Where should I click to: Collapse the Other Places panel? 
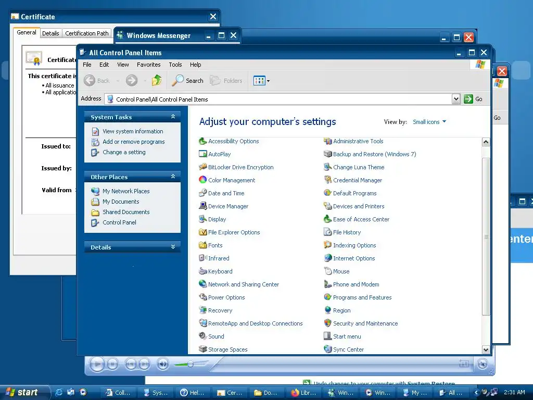173,177
